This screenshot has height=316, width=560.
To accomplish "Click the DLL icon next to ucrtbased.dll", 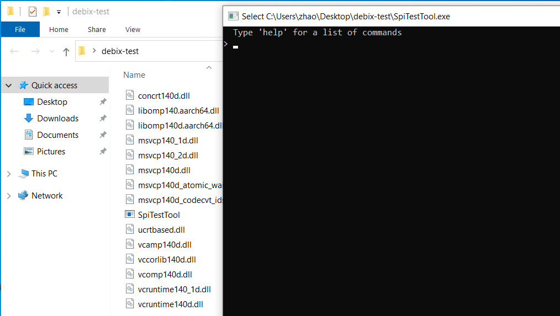I will pyautogui.click(x=130, y=229).
